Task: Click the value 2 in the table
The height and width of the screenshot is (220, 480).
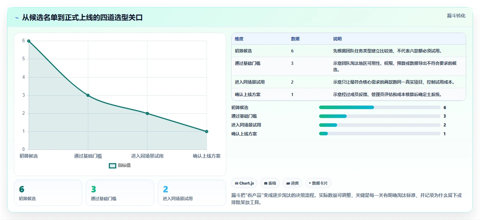Action: coord(292,82)
